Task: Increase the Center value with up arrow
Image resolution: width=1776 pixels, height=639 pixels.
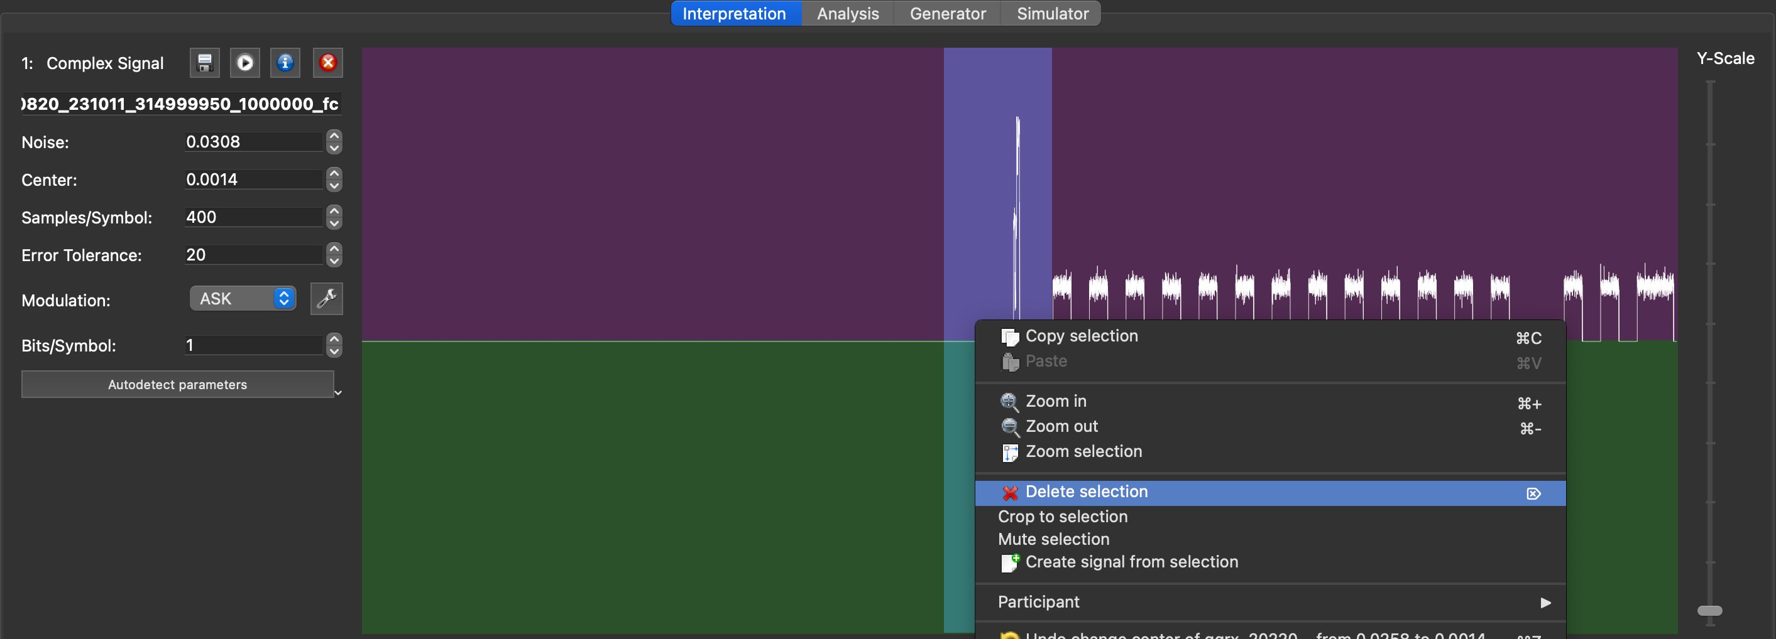Action: pos(334,173)
